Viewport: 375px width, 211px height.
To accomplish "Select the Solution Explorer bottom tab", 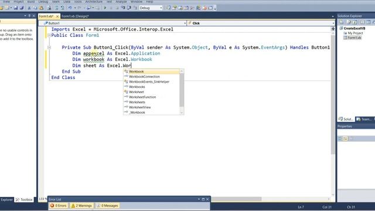I will pyautogui.click(x=346, y=119).
